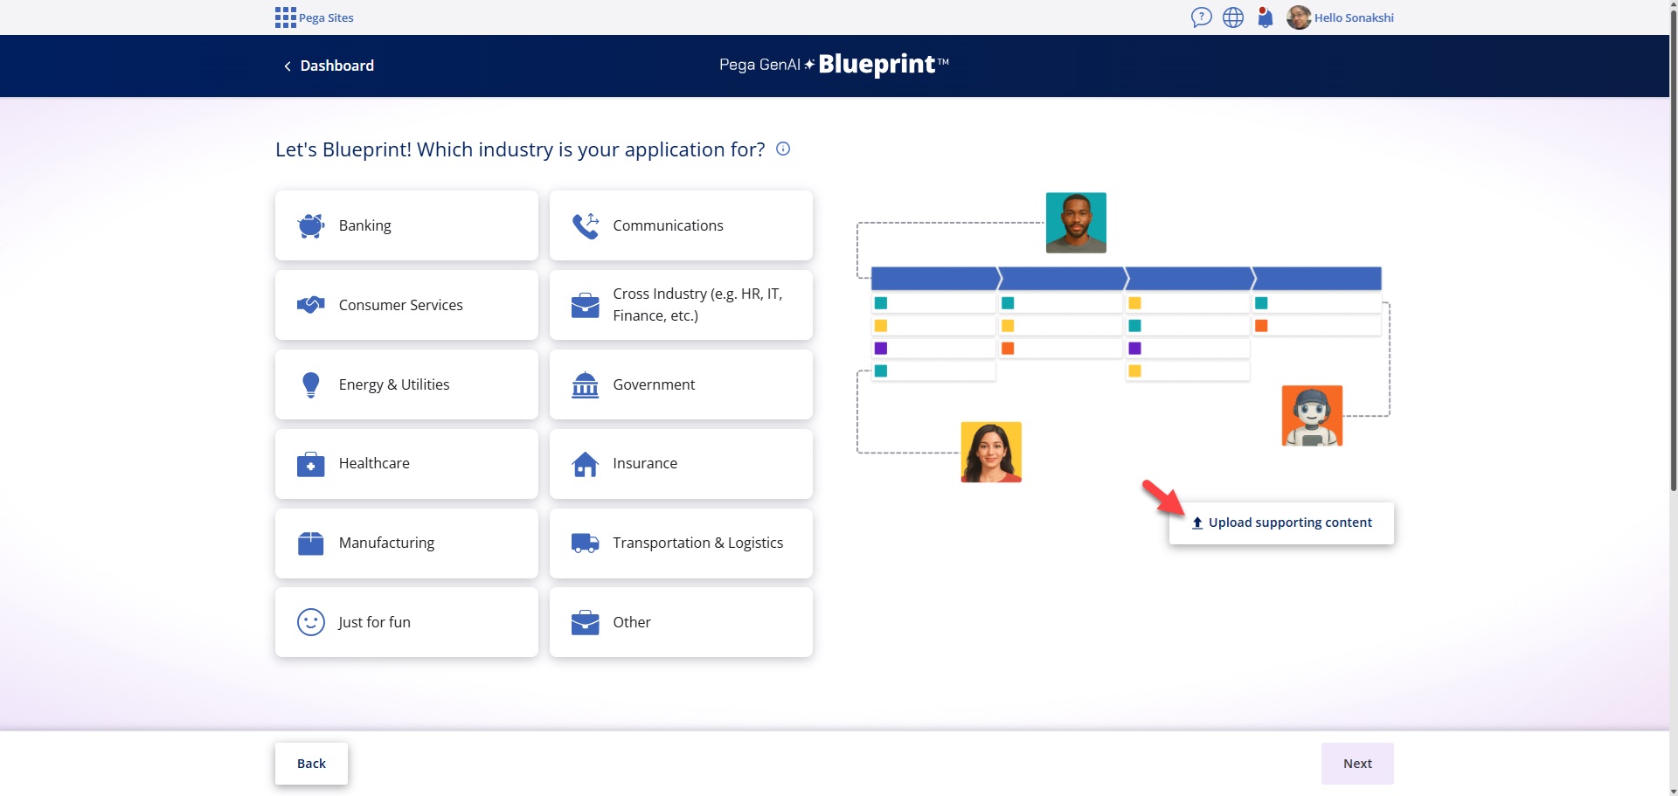The width and height of the screenshot is (1678, 796).
Task: Choose the Communications industry
Action: 681,225
